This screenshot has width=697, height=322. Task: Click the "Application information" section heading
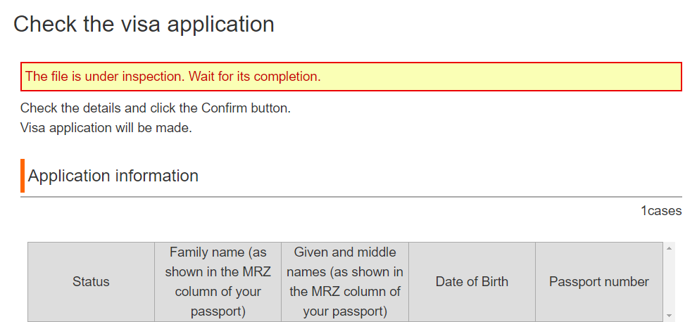113,176
